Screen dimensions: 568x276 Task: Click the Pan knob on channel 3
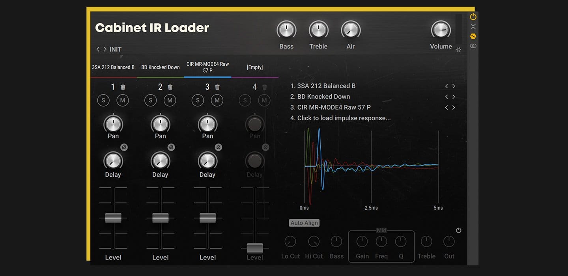[207, 124]
